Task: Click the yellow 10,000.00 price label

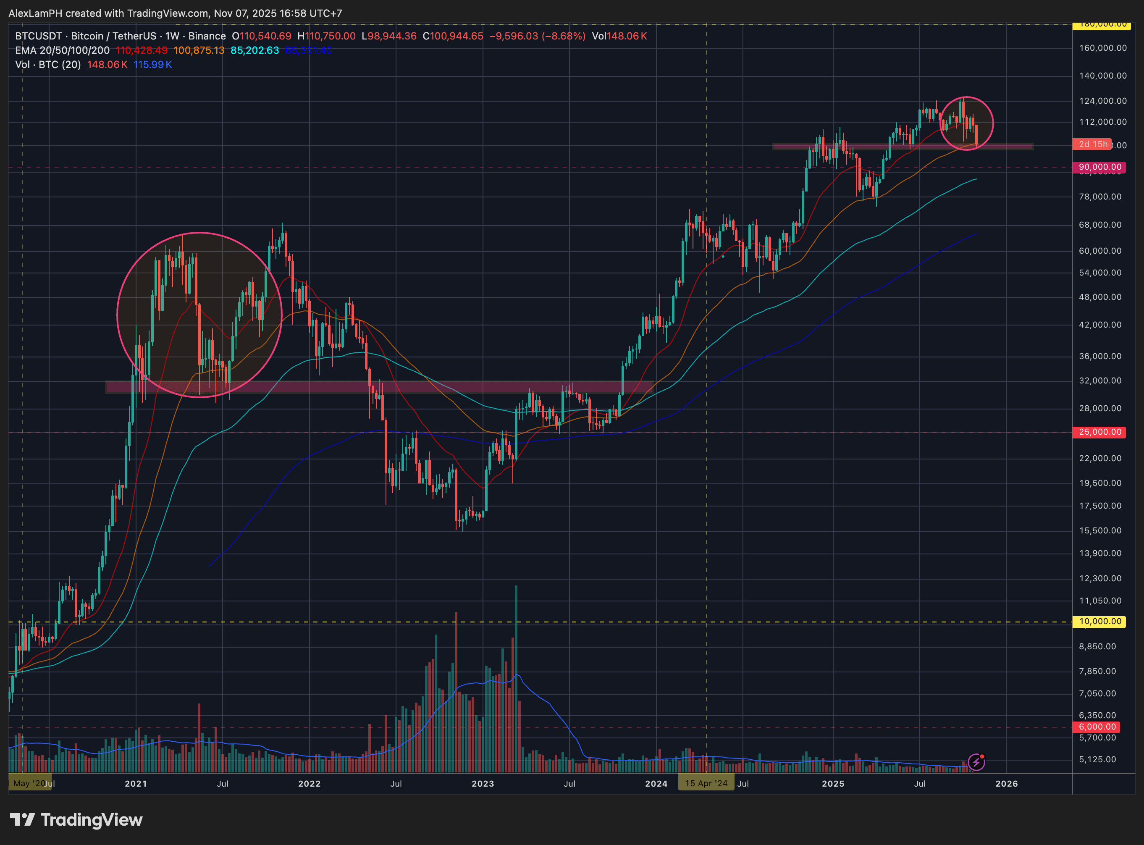Action: pos(1099,622)
